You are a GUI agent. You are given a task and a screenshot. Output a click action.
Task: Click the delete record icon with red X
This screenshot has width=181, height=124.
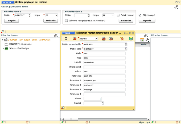click(x=122, y=39)
